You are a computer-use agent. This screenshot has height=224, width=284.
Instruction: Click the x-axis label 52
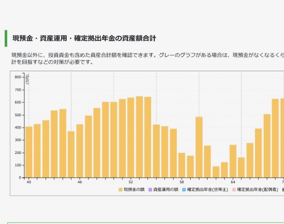(x=131, y=182)
